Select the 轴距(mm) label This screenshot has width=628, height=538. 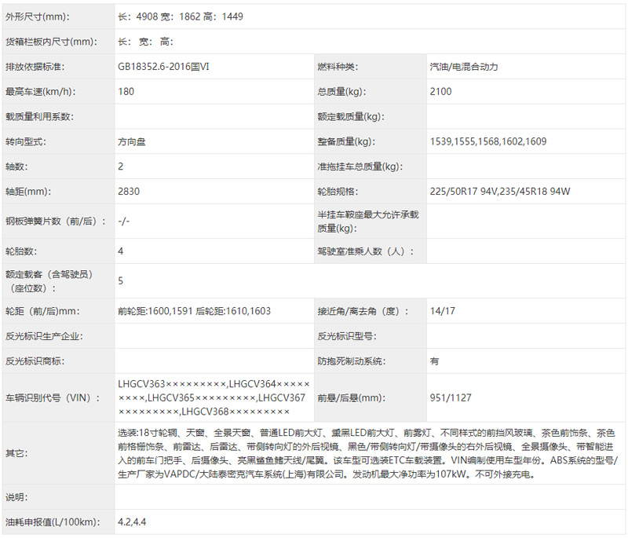click(28, 192)
